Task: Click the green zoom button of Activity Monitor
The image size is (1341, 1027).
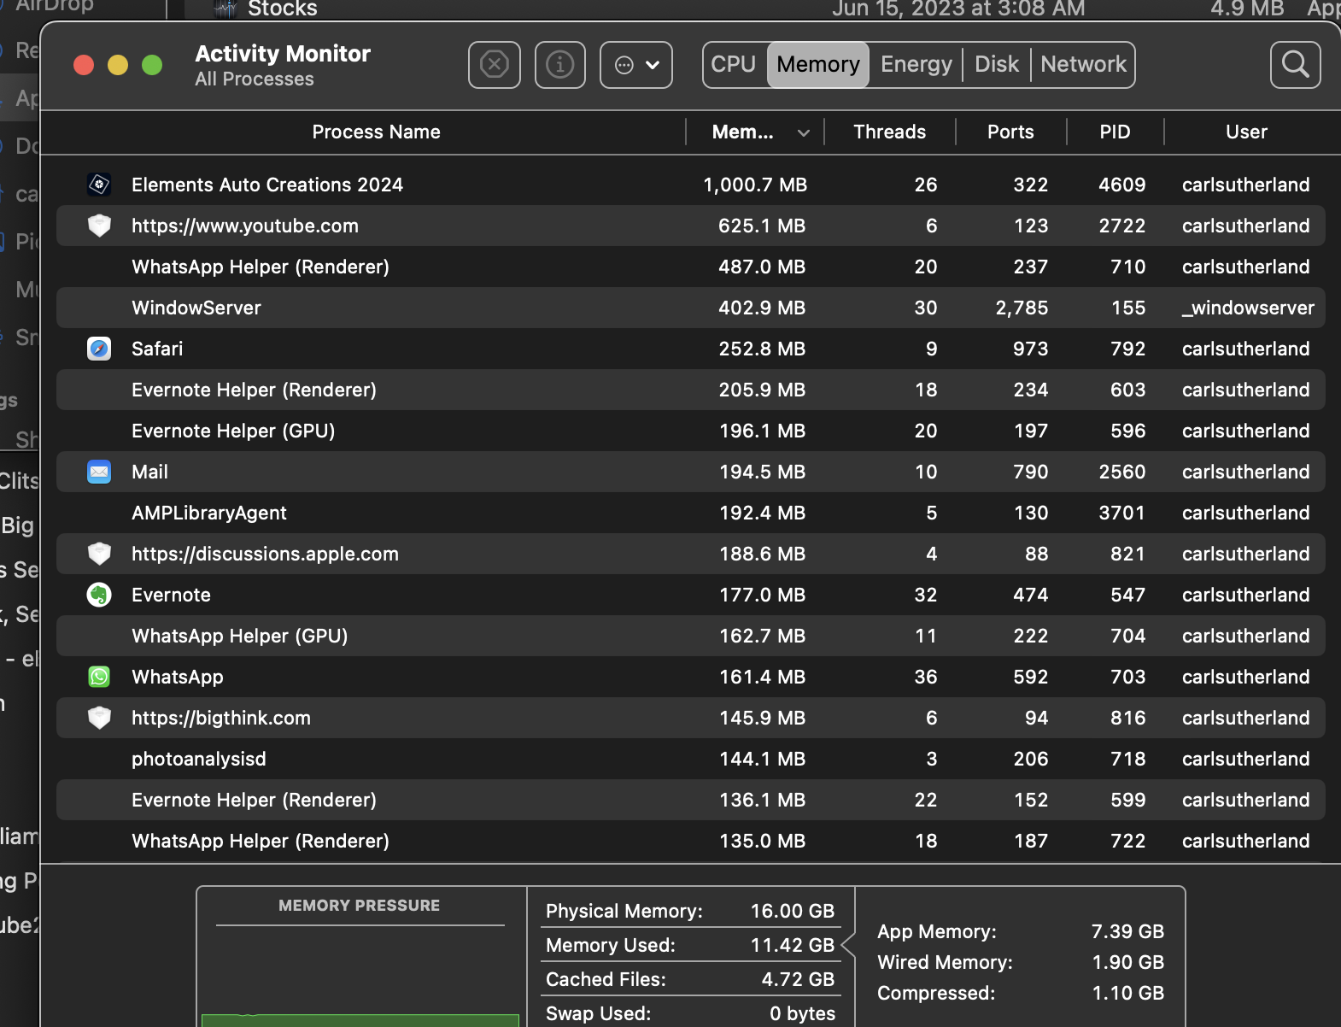Action: coord(152,65)
